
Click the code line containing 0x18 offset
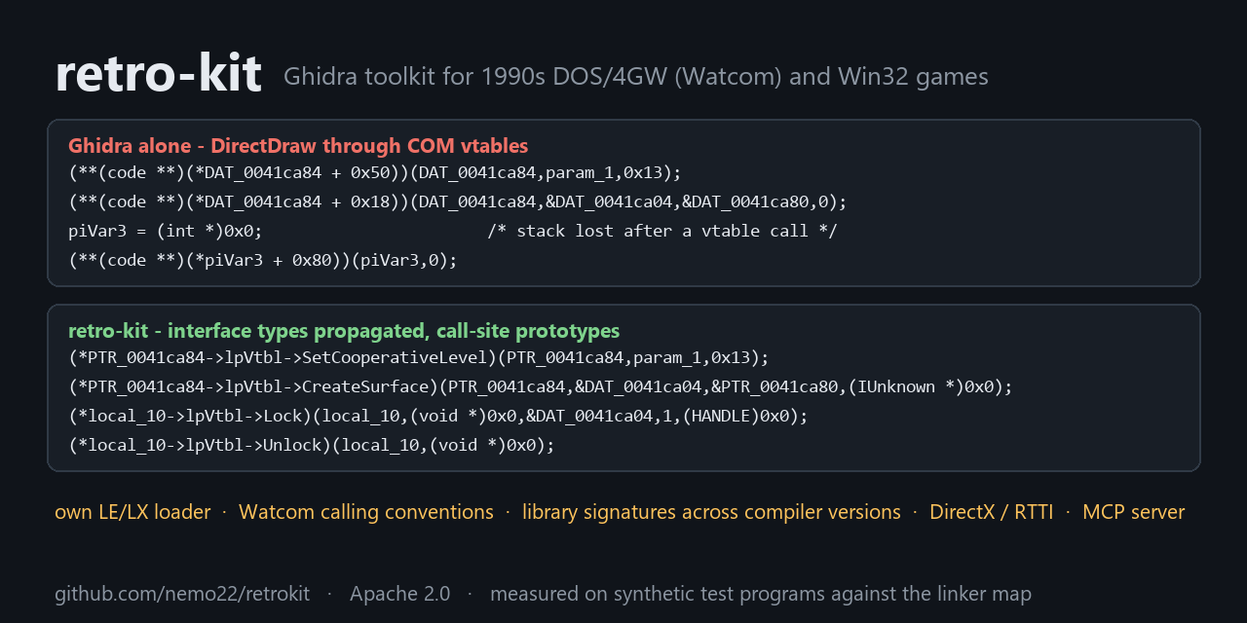[458, 202]
